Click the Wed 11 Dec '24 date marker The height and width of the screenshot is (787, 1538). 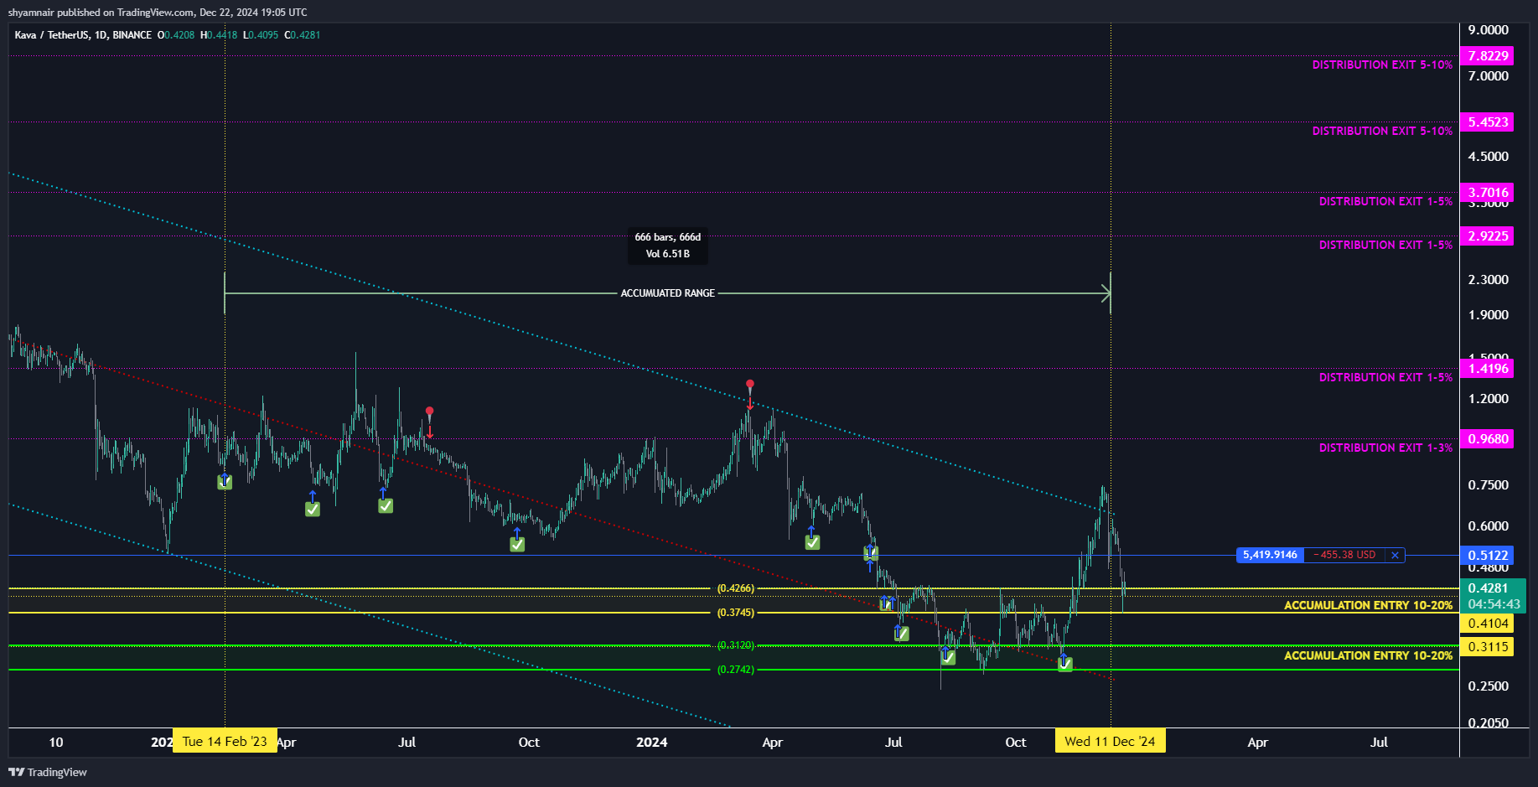pos(1110,742)
